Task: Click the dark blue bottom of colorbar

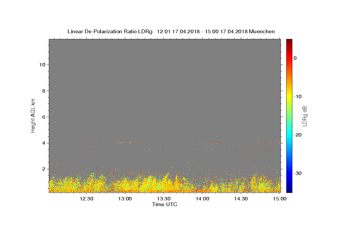Action: (x=289, y=191)
